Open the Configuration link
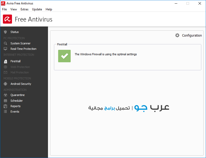This screenshot has height=158, width=206. (x=192, y=36)
